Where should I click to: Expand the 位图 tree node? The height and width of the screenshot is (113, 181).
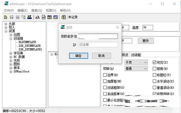[x=11, y=35]
